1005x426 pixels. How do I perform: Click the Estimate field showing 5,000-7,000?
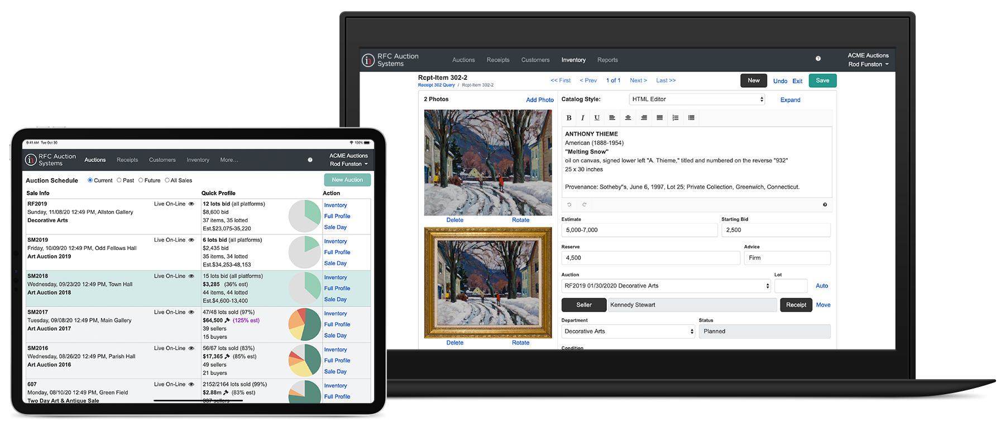[x=639, y=230]
